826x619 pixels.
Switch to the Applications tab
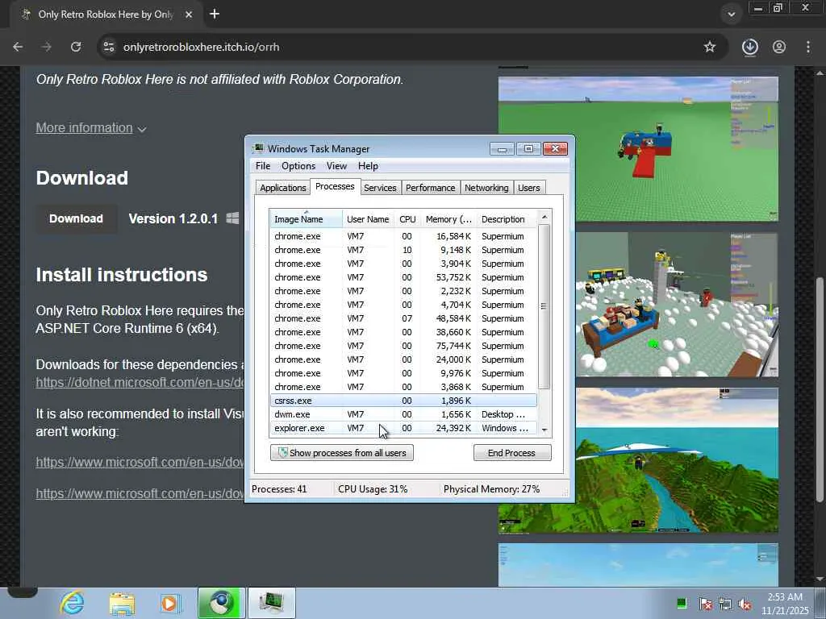[283, 188]
